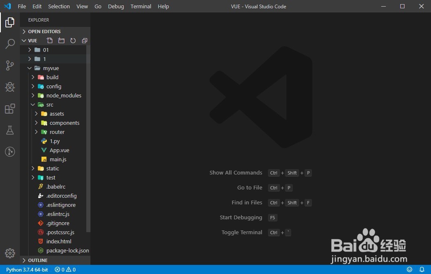Open the .editorconfig file
This screenshot has height=274, width=431.
coord(53,196)
